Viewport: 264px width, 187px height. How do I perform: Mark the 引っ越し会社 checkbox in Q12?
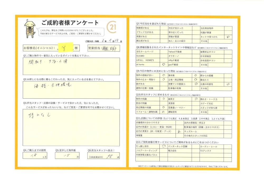click(x=163, y=146)
